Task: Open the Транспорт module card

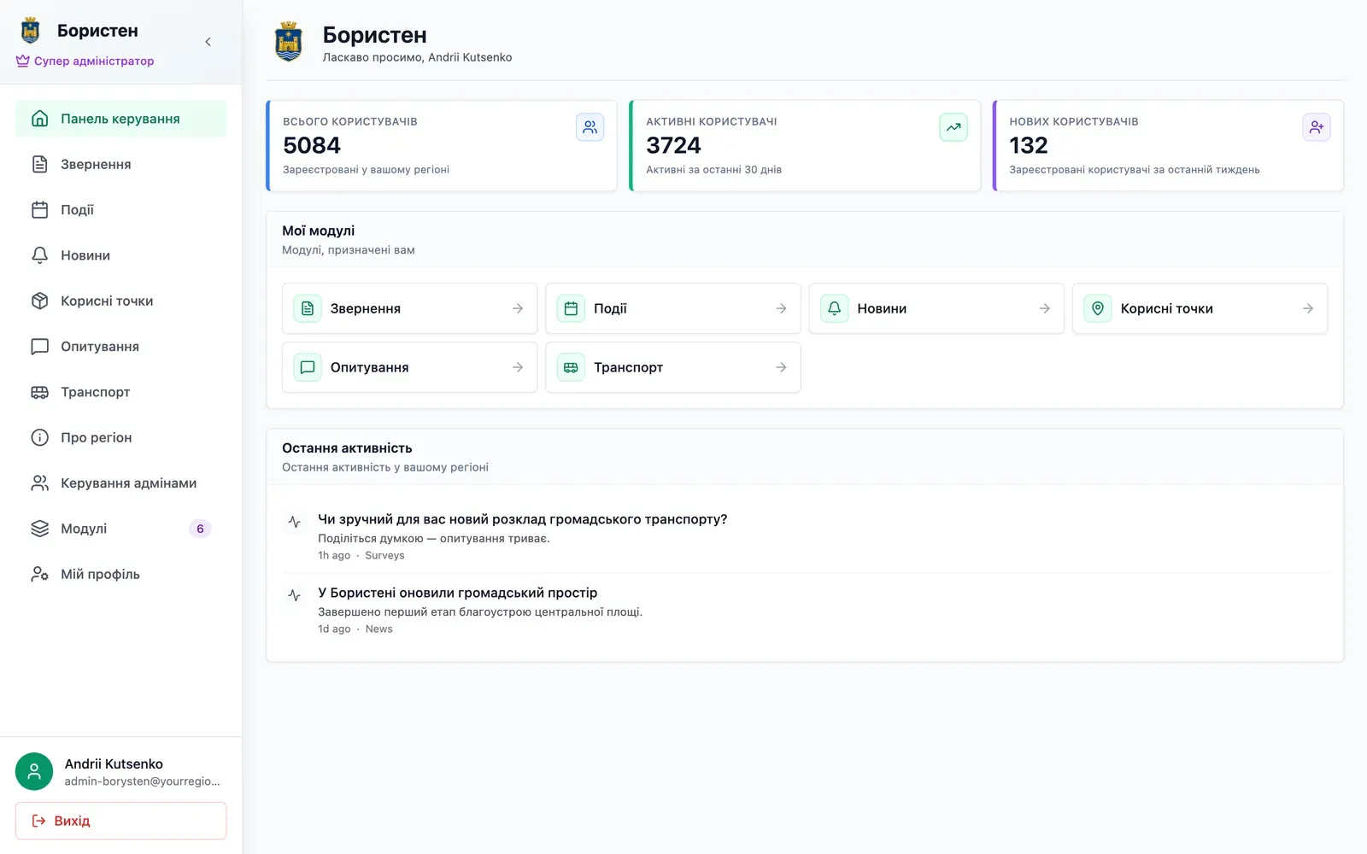Action: [x=673, y=367]
